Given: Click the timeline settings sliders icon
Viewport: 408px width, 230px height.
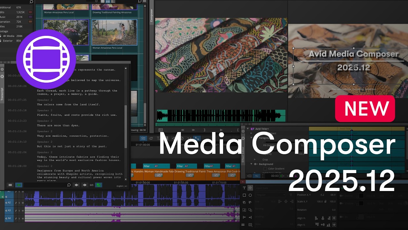Looking at the screenshot, I should click(143, 138).
